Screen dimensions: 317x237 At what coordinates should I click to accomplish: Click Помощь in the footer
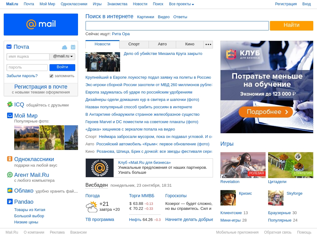[x=304, y=232]
